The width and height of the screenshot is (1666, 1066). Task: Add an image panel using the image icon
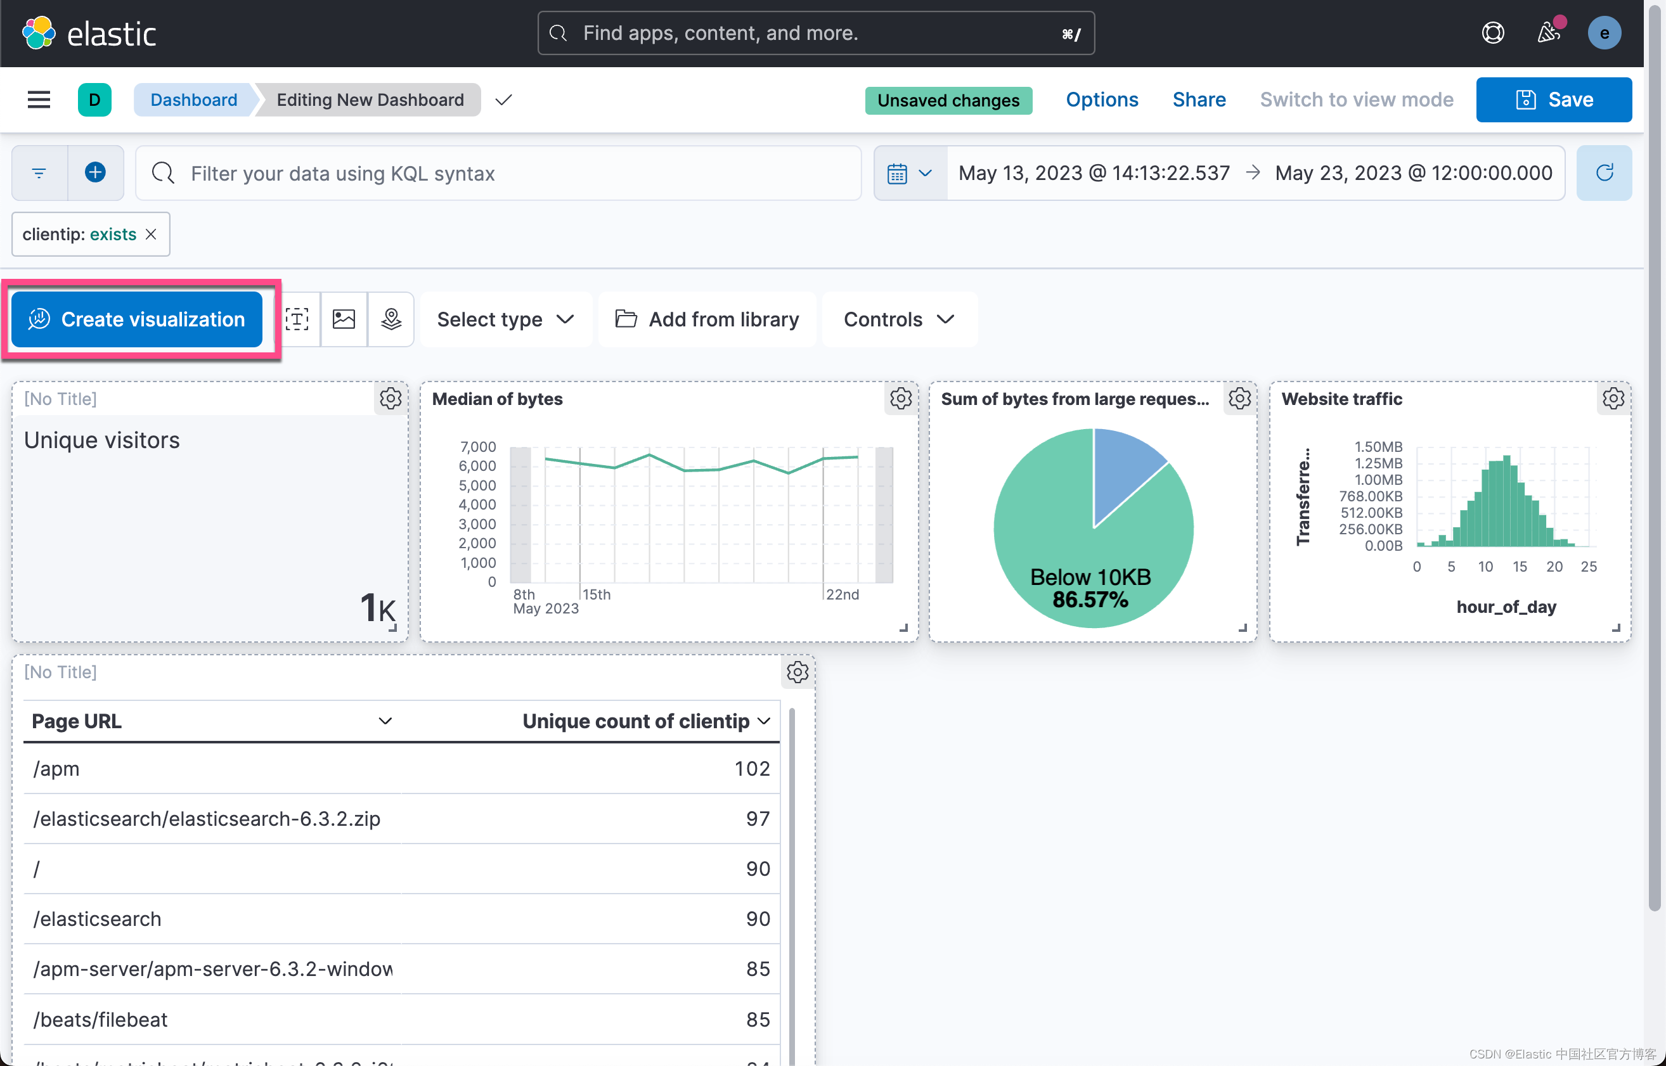tap(344, 319)
